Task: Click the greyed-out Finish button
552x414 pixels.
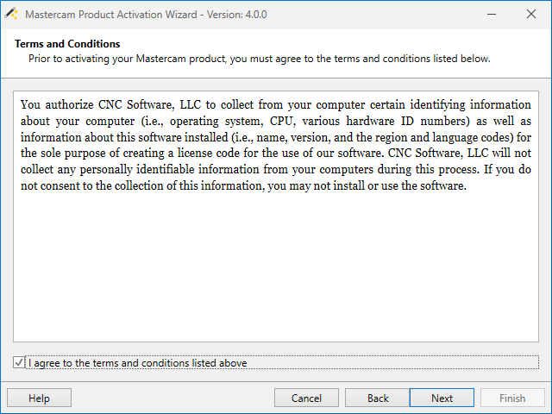Action: [x=512, y=398]
